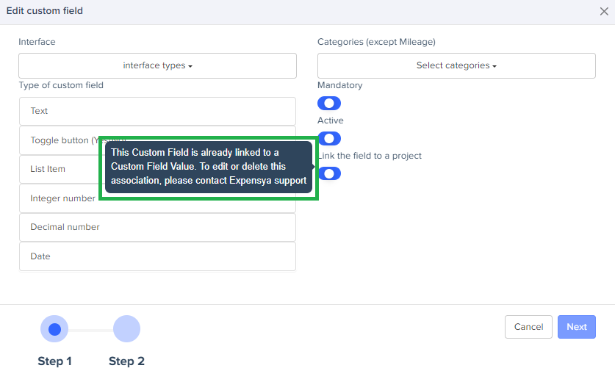Click the Expensya support tooltip message
Image resolution: width=615 pixels, height=382 pixels.
(x=209, y=166)
